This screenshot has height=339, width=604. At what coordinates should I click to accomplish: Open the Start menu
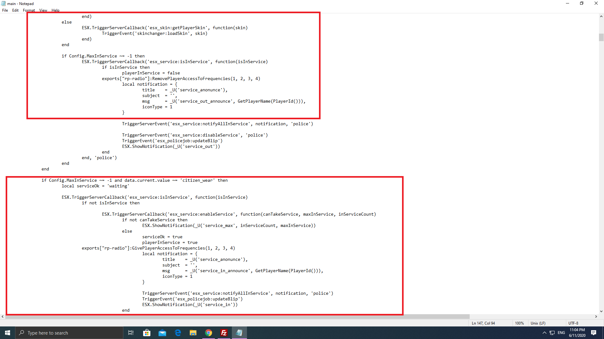pos(7,333)
